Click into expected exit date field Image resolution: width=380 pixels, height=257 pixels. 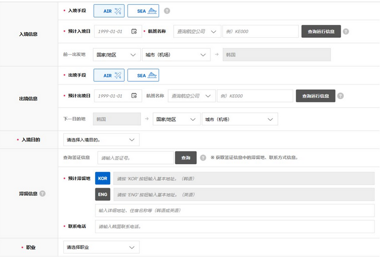click(118, 96)
